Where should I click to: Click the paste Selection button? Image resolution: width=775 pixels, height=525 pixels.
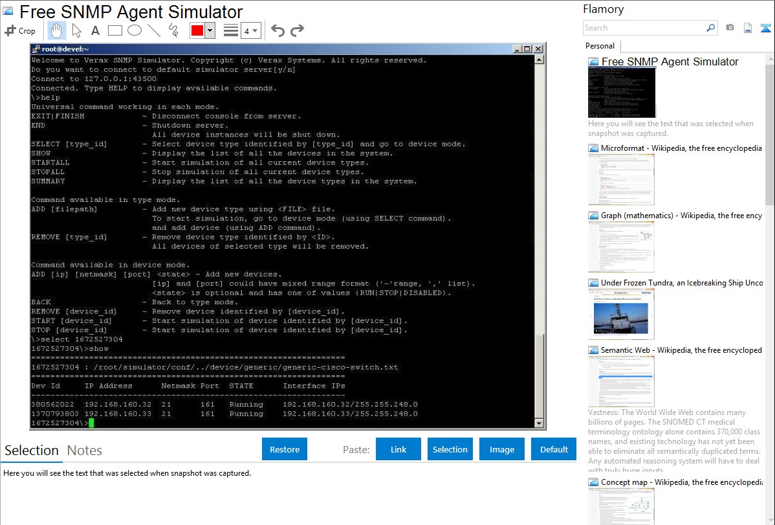click(x=450, y=449)
